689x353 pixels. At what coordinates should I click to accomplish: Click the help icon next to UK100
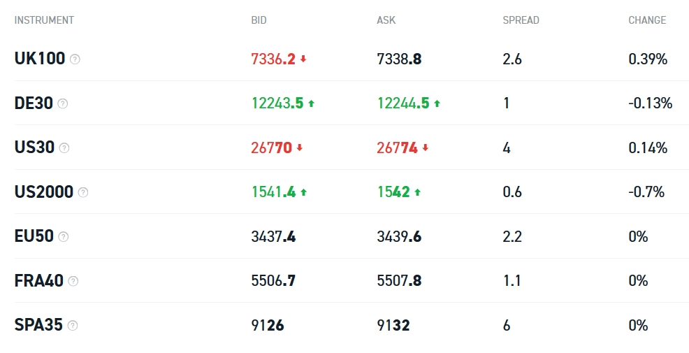point(75,59)
